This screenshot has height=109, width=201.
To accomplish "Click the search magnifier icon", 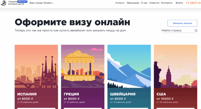I will (x=196, y=31).
